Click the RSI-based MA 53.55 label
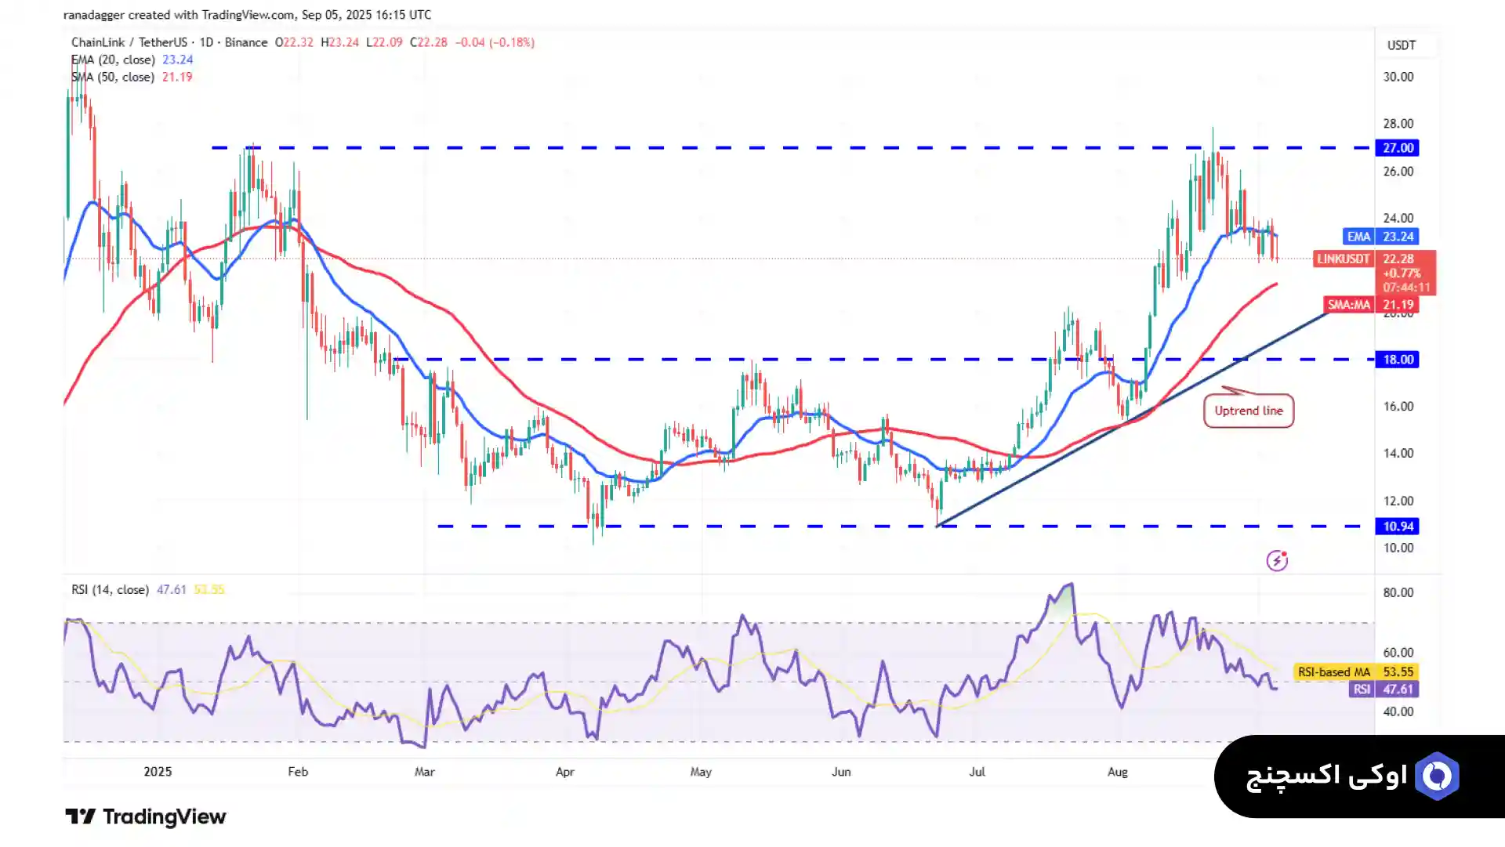Viewport: 1505px width, 847px height. [1355, 672]
